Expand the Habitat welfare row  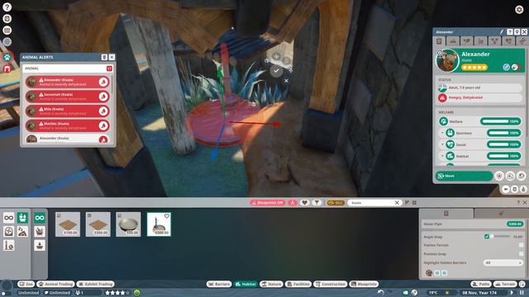[442, 156]
